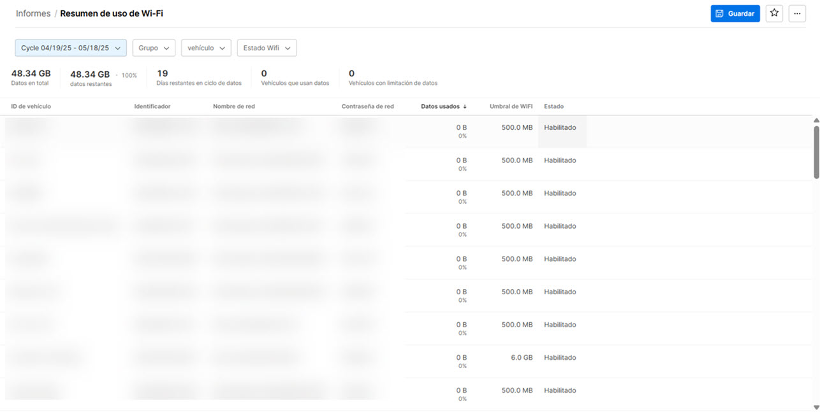Click the Informes breadcrumb link
Screen dimensions: 820x412
point(33,13)
